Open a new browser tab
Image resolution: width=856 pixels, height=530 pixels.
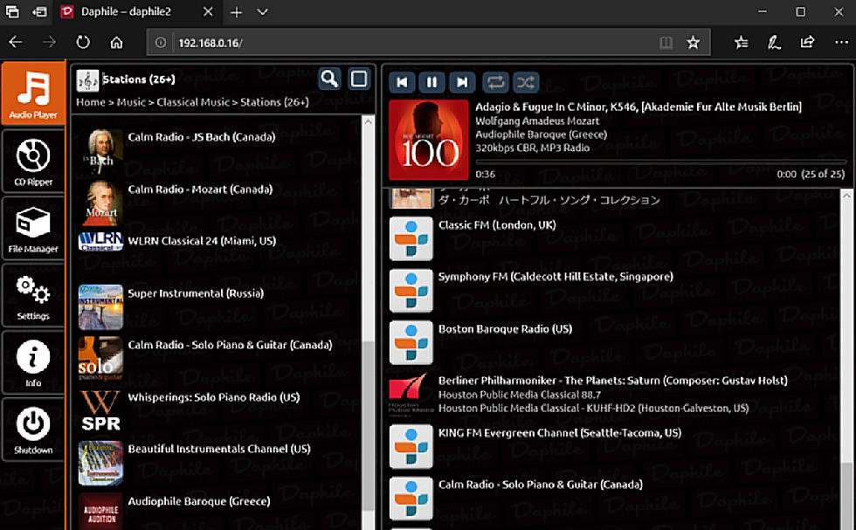point(237,12)
